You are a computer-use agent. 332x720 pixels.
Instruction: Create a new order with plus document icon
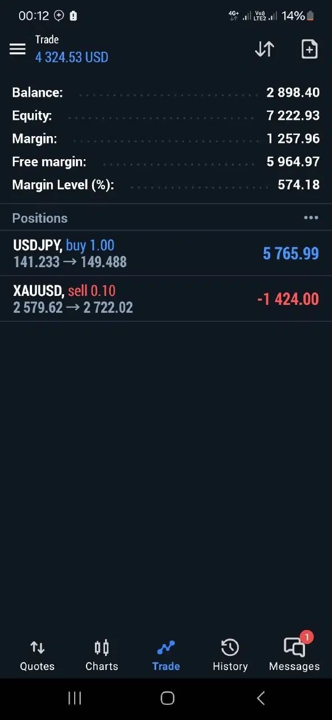310,49
